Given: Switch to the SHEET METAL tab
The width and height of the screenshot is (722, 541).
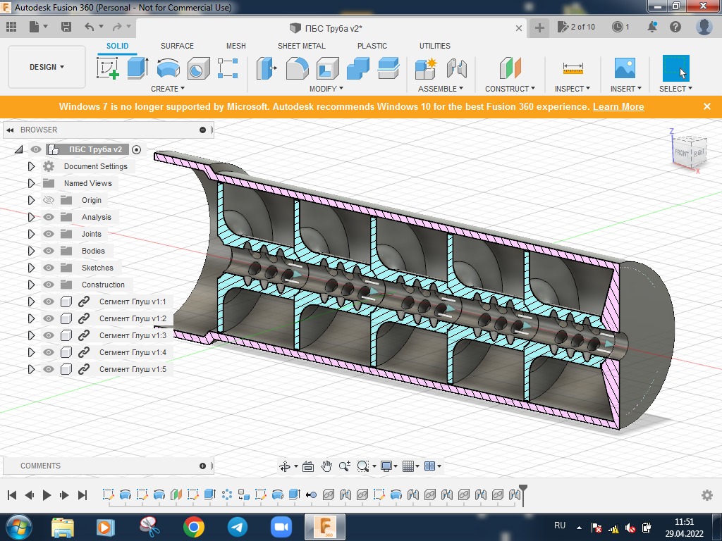Looking at the screenshot, I should (301, 46).
